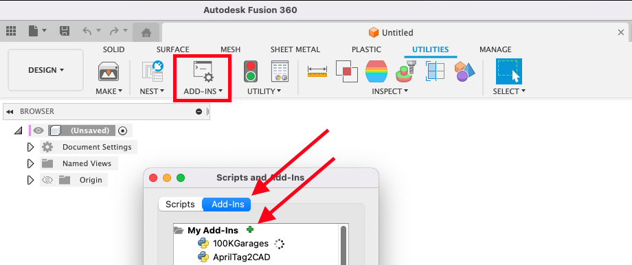Open the Zebra/curvature rainbow analysis icon

[x=376, y=71]
